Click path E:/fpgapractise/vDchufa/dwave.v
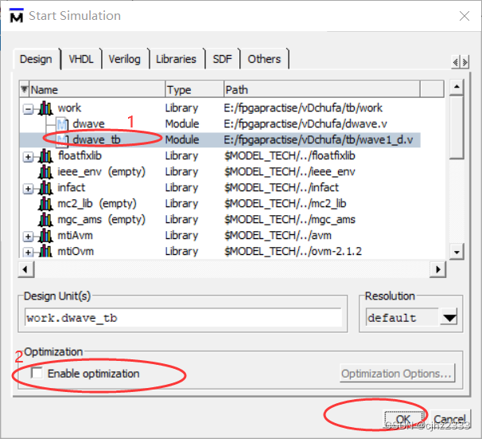482x439 pixels. tap(305, 123)
